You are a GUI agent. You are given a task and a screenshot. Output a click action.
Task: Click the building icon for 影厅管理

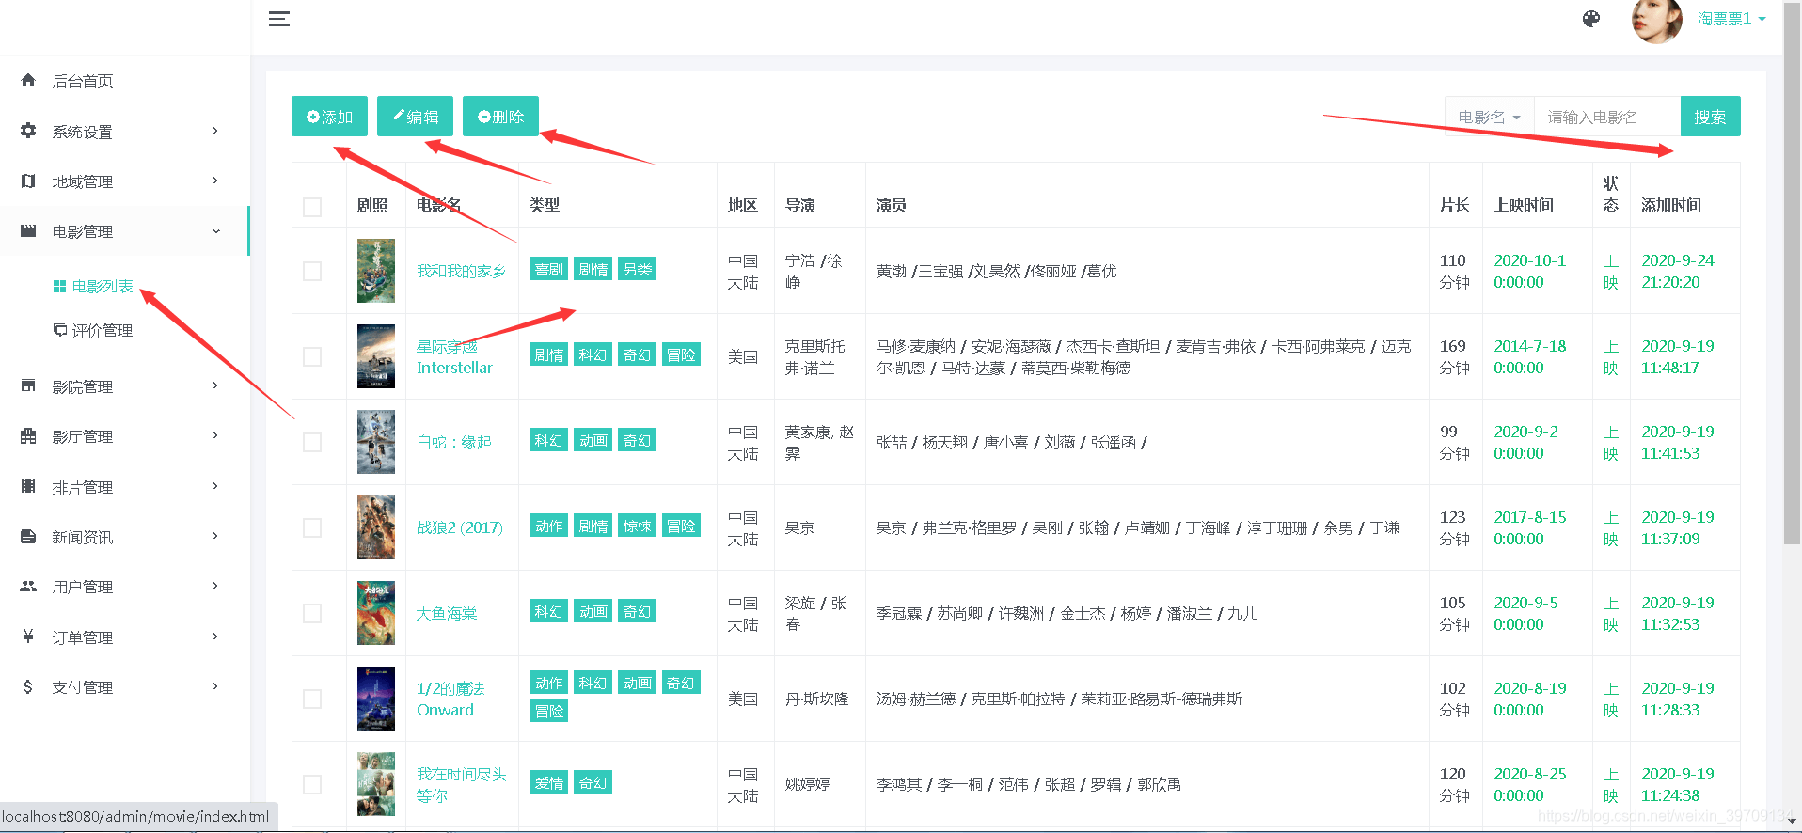[x=28, y=436]
